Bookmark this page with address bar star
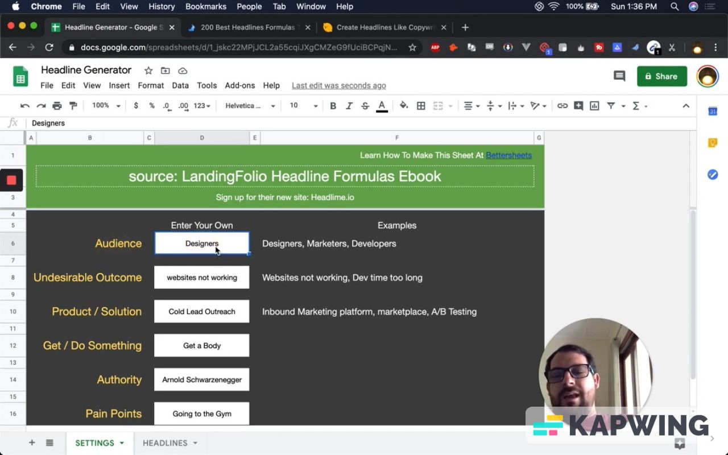This screenshot has height=455, width=728. click(x=412, y=48)
